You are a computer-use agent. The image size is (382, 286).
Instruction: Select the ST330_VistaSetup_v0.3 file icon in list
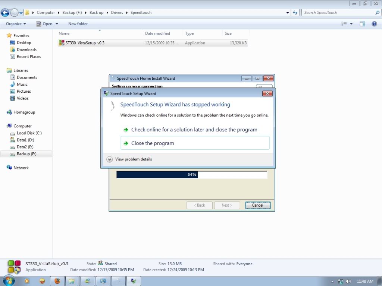pyautogui.click(x=62, y=43)
